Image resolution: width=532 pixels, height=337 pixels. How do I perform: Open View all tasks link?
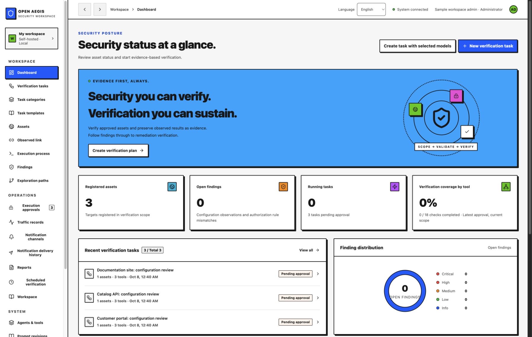[x=309, y=250]
